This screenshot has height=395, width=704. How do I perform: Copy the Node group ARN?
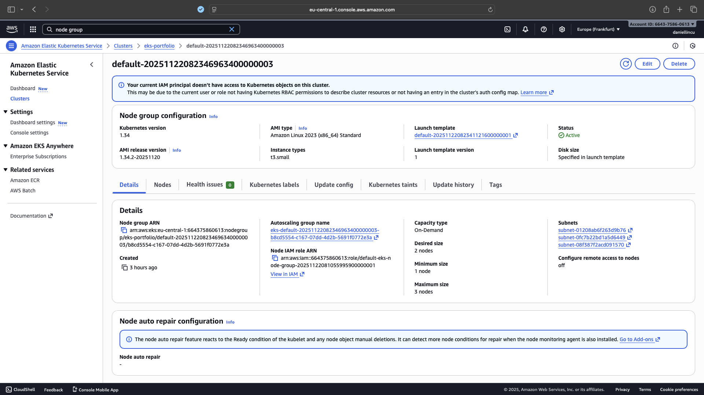124,230
